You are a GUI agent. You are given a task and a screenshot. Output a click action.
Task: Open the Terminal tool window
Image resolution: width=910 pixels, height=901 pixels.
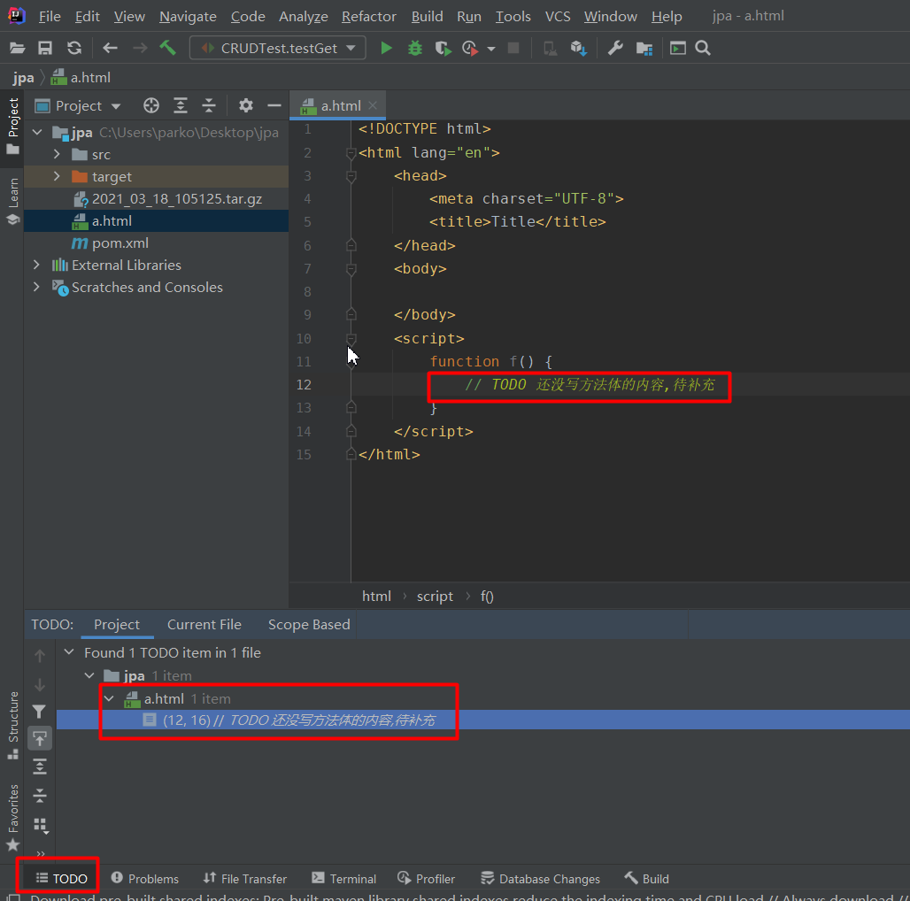pos(344,878)
